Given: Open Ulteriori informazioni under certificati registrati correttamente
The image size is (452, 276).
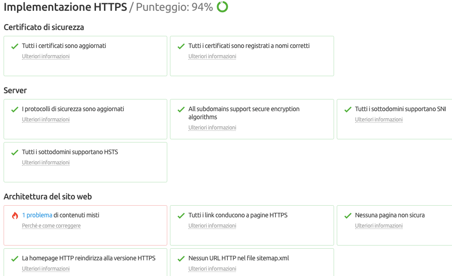Looking at the screenshot, I should pos(212,56).
